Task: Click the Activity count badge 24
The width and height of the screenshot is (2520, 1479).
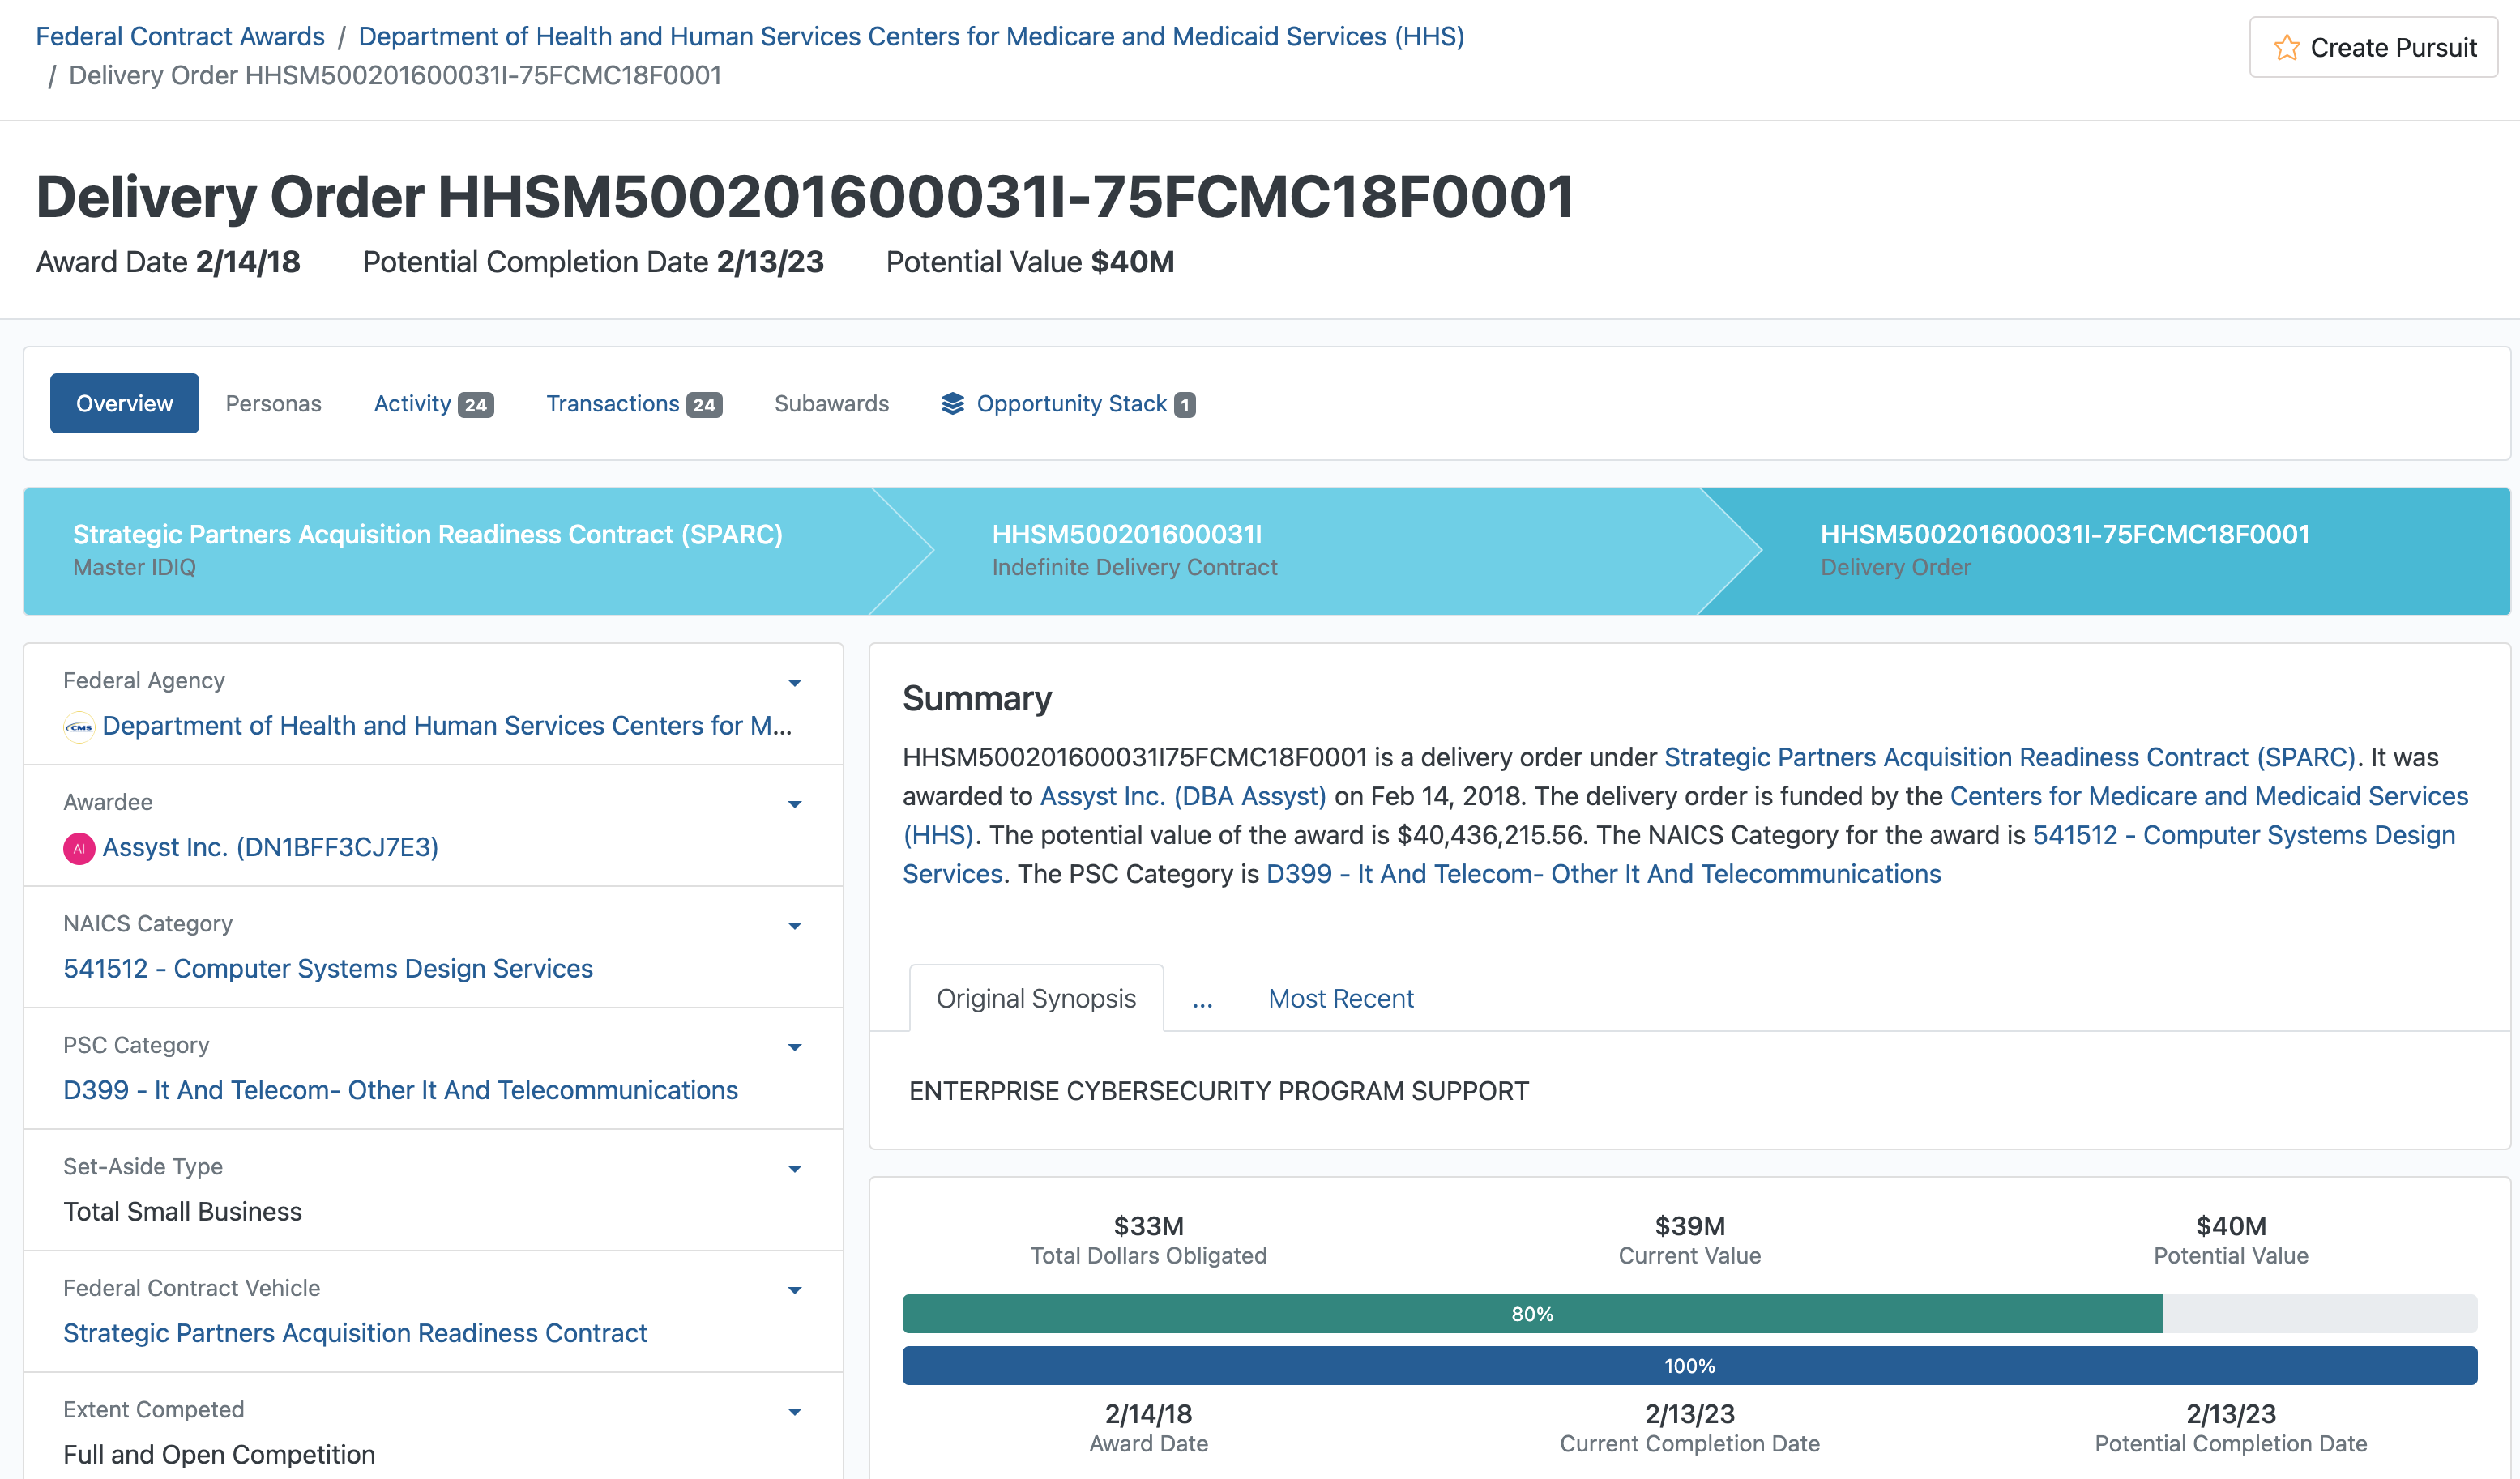Action: (x=476, y=405)
